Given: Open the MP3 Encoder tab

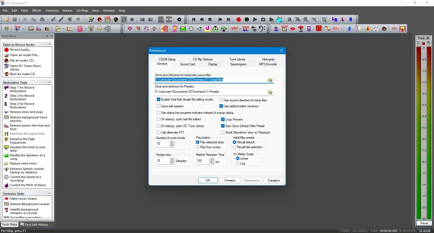Looking at the screenshot, I should (268, 64).
